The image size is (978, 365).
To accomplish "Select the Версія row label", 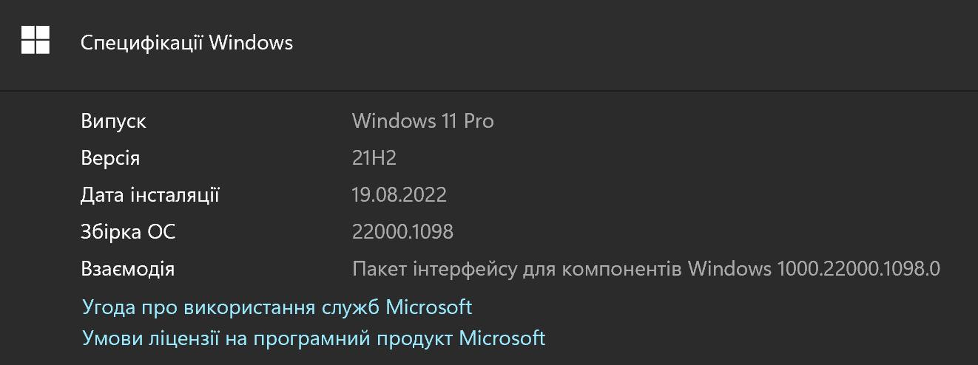I will point(110,158).
